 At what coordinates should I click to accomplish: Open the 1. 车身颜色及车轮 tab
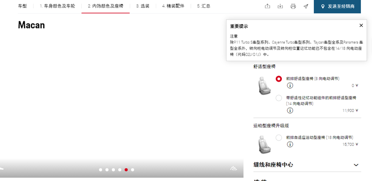click(57, 6)
